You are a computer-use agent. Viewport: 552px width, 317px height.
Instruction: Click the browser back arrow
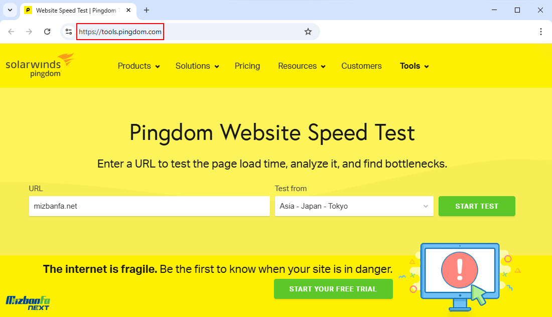(x=11, y=32)
